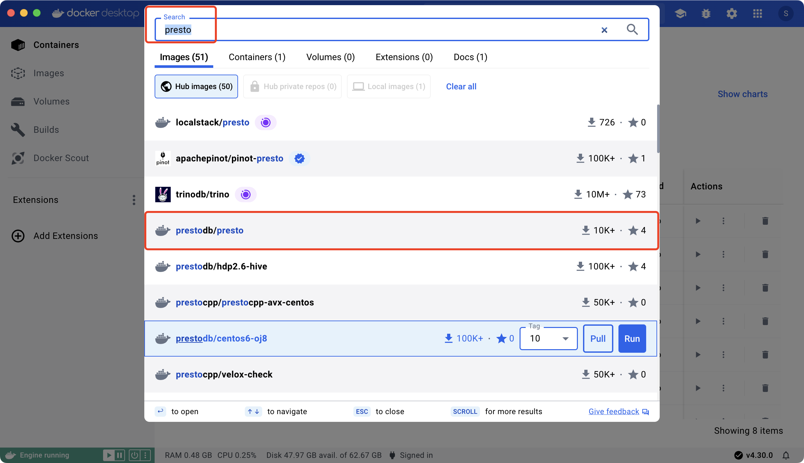Click the sponsored OSS badge beside trinodb/trino
The height and width of the screenshot is (463, 804).
point(245,195)
